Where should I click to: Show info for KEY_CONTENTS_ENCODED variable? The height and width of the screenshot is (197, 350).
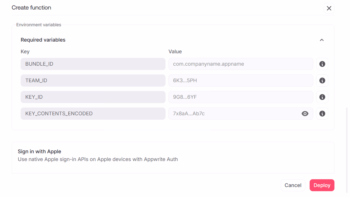322,114
